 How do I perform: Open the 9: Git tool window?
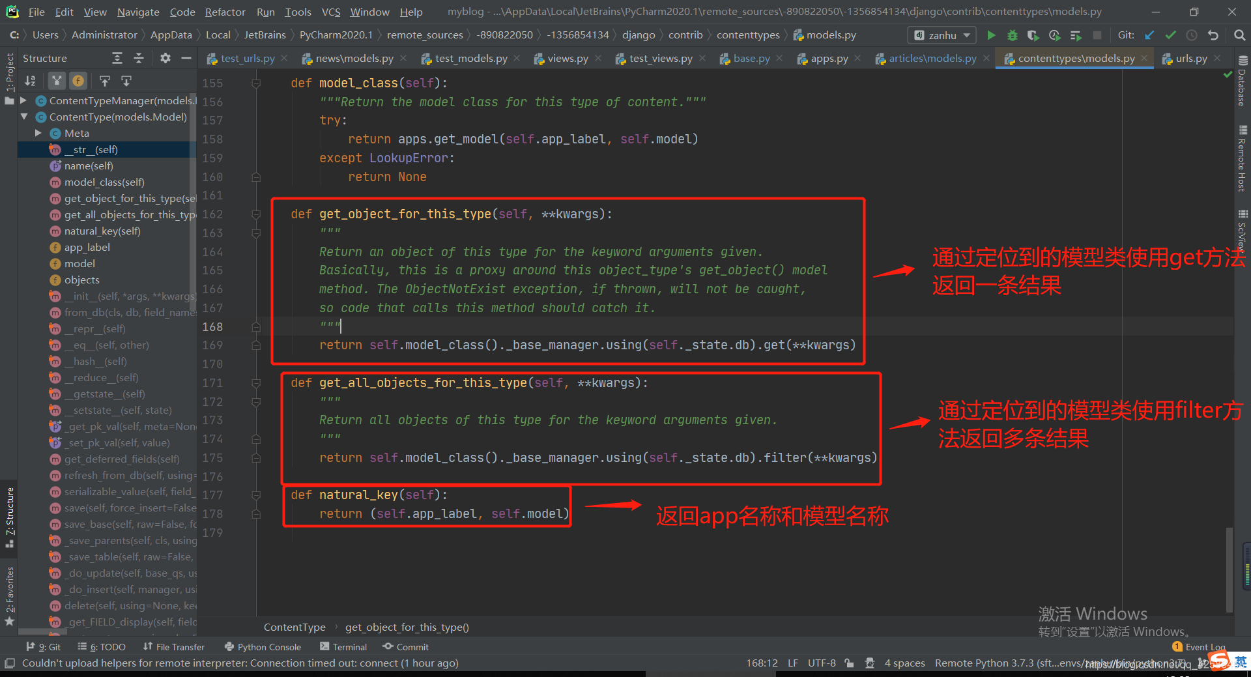click(x=44, y=647)
